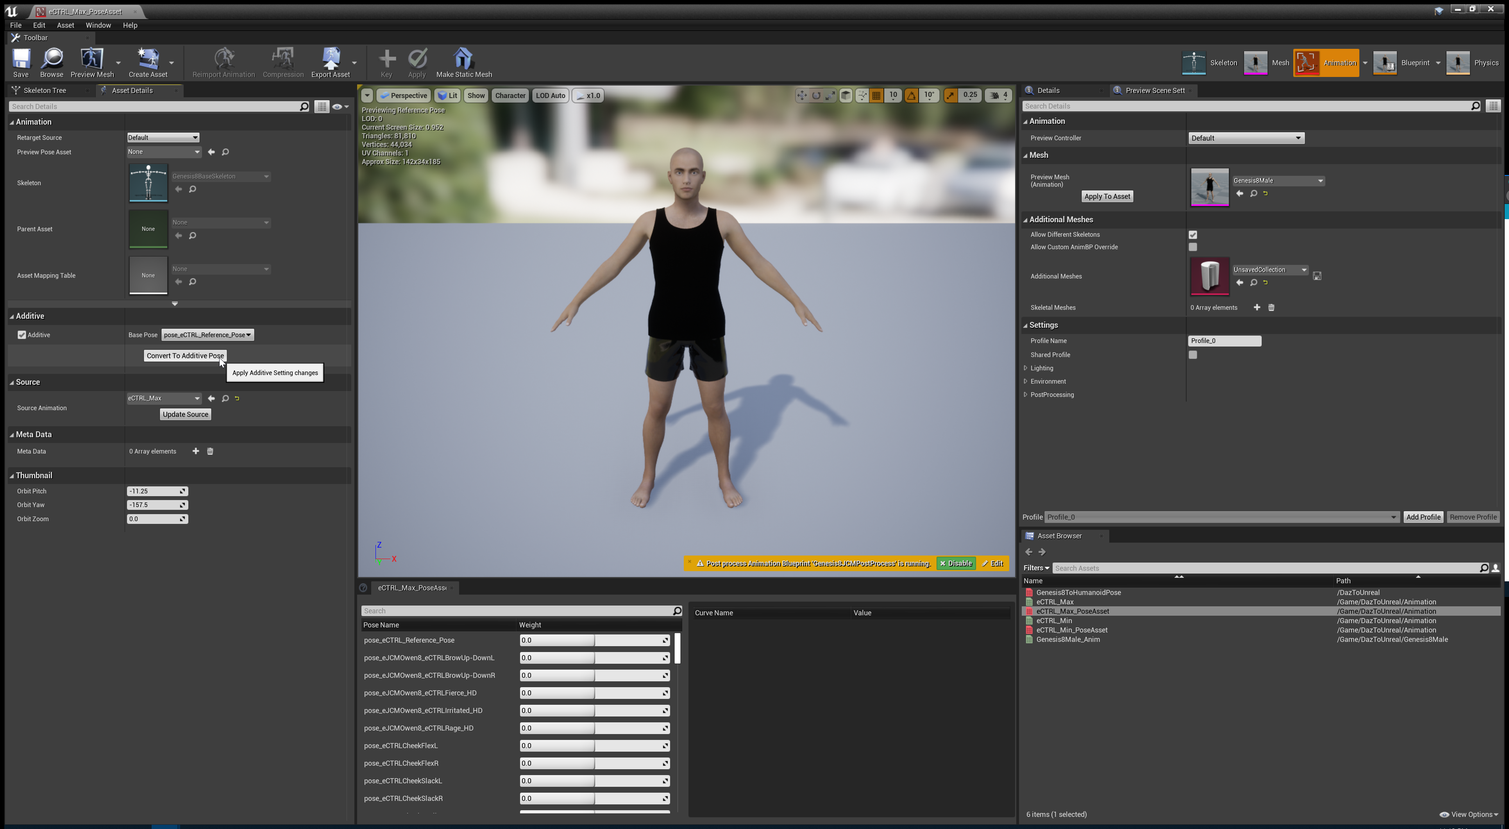Browse to Genesis8Male preview mesh magnifier
Image resolution: width=1509 pixels, height=829 pixels.
click(x=1253, y=193)
